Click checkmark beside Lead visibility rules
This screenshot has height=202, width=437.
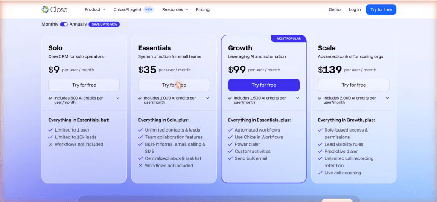coord(320,144)
